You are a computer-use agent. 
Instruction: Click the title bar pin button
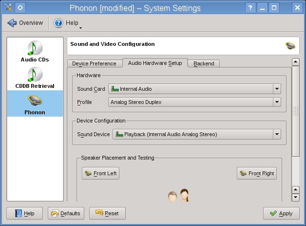20,8
